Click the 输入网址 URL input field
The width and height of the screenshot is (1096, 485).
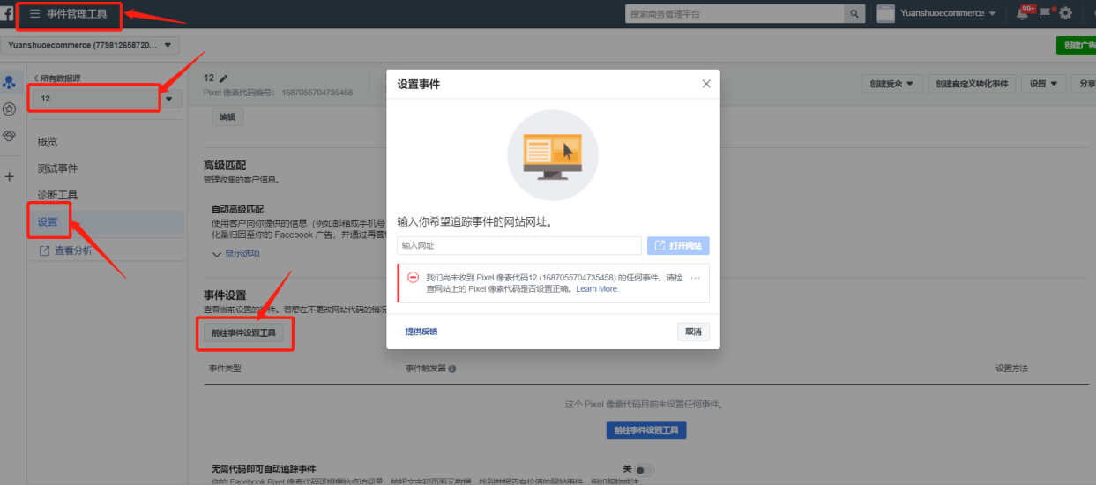click(519, 246)
